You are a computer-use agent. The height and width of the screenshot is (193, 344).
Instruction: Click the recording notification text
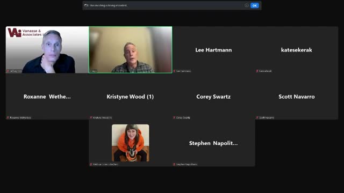click(109, 5)
